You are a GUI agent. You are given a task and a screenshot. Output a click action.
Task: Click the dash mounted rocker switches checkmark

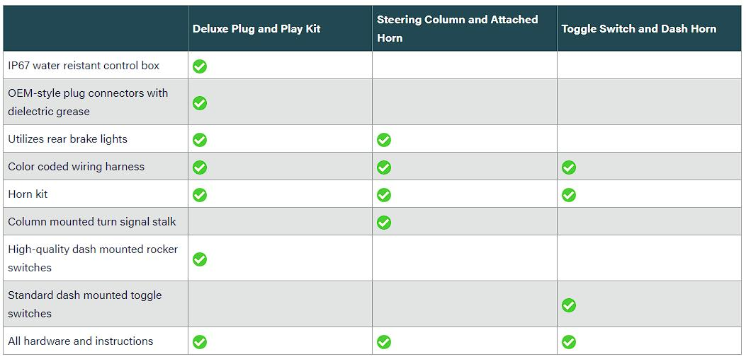[200, 259]
